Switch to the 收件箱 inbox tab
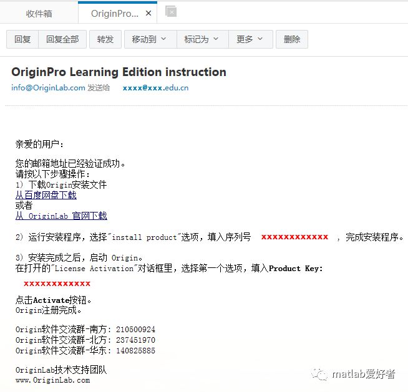Image resolution: width=408 pixels, height=392 pixels. [39, 14]
